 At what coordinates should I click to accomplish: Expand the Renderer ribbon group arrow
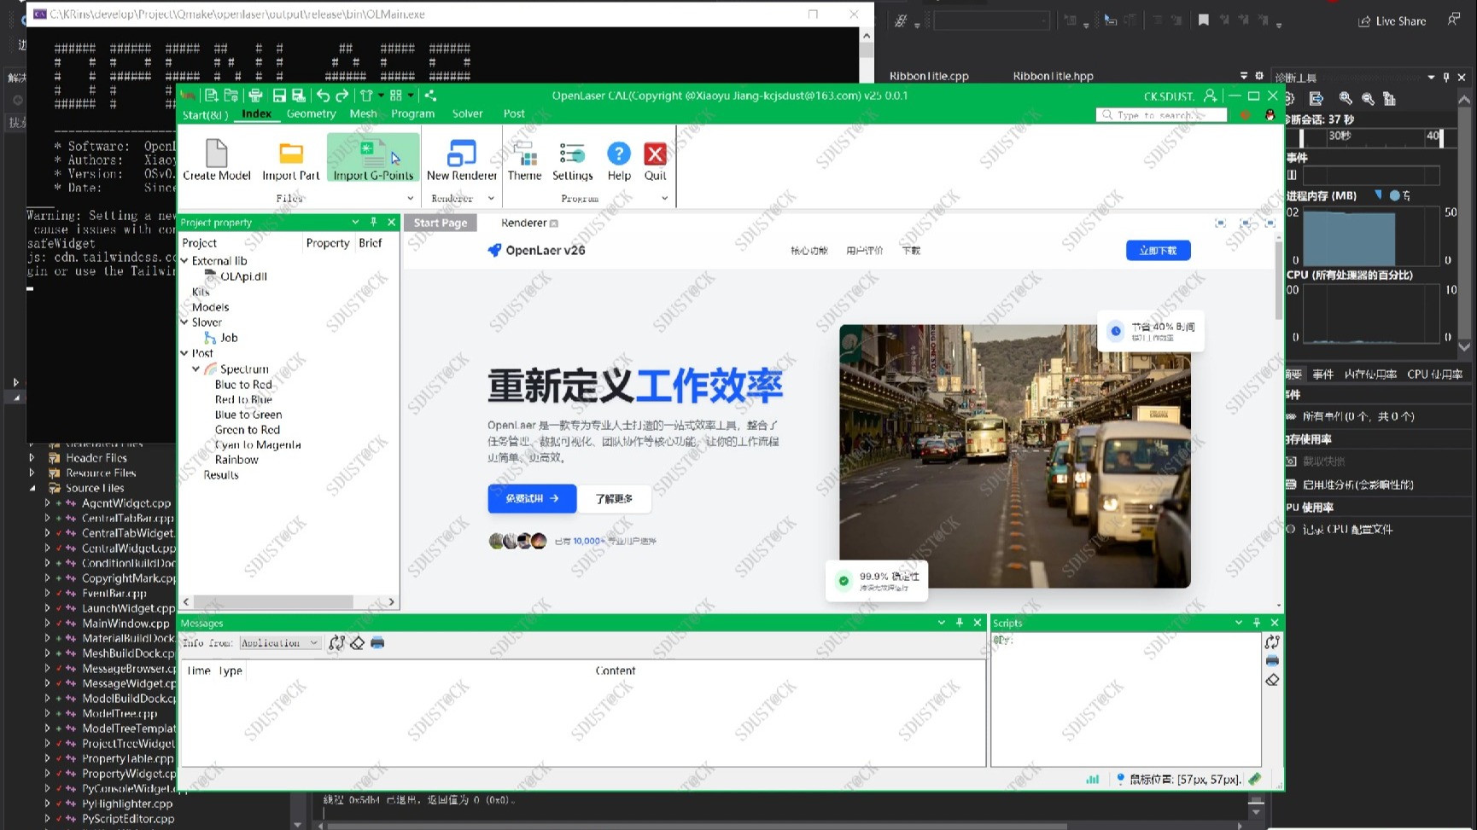491,198
